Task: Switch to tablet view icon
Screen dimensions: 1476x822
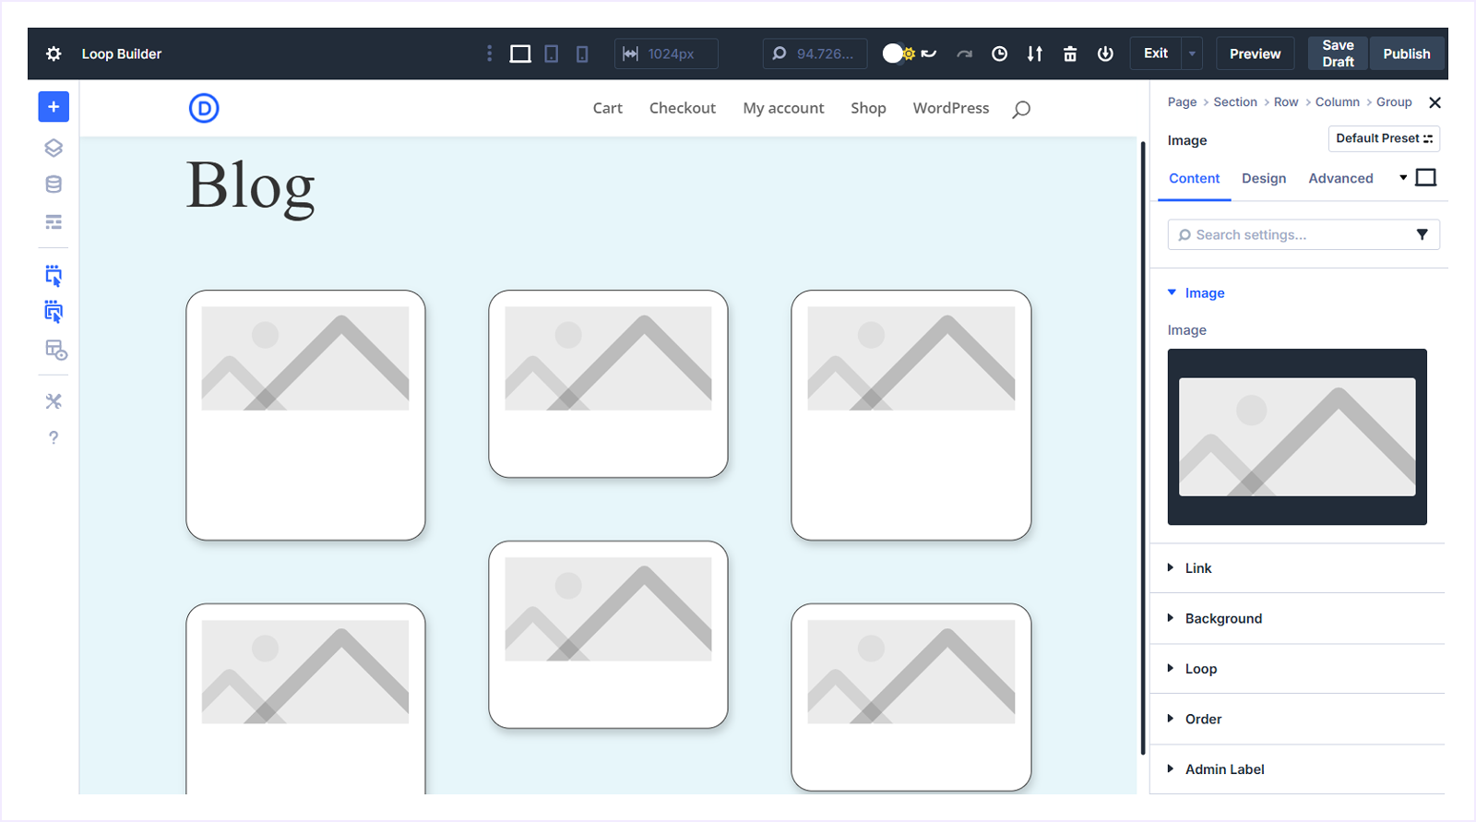Action: point(551,54)
